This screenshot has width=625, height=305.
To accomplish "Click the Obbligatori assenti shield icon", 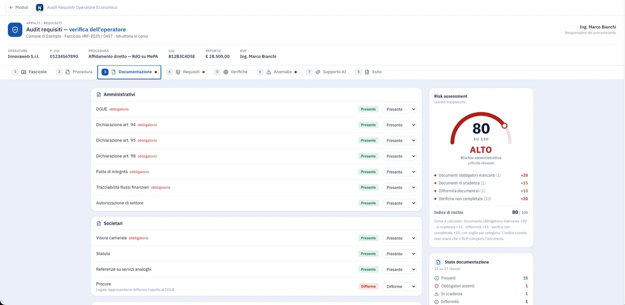I will (437, 286).
